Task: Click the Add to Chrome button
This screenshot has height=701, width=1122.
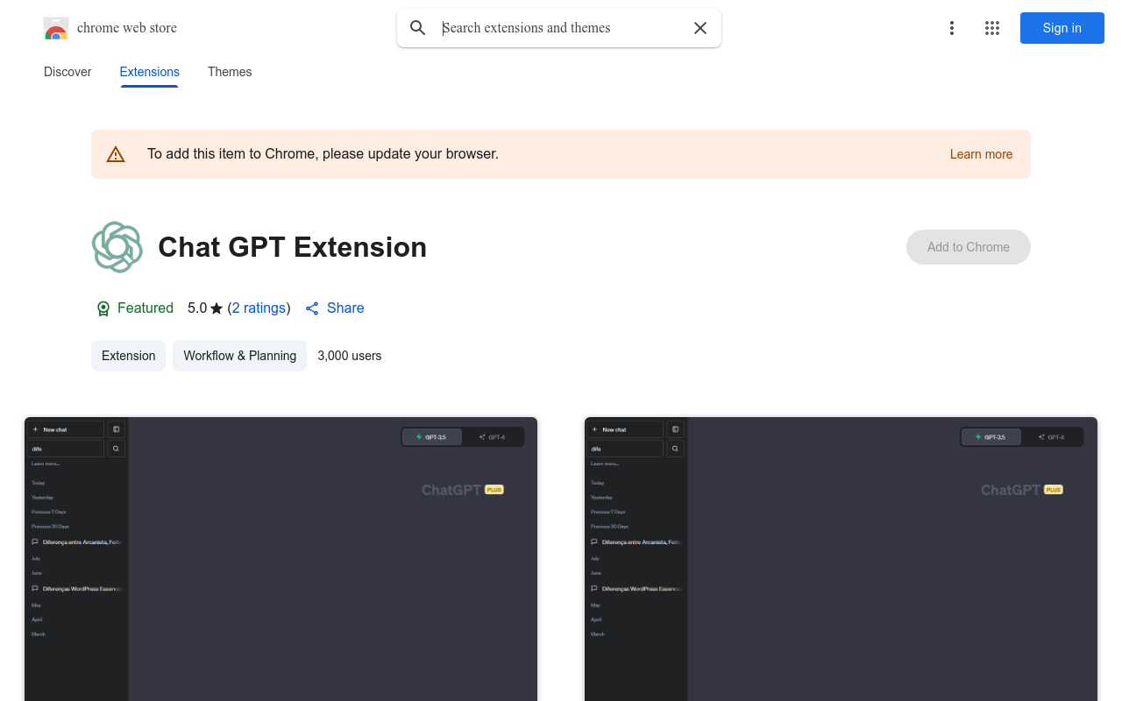Action: point(969,247)
